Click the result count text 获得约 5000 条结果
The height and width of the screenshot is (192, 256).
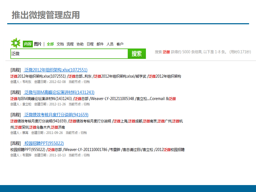pos(186,52)
